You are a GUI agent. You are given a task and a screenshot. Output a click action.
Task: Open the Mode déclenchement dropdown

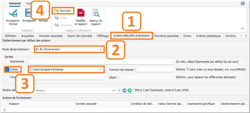coord(69,49)
